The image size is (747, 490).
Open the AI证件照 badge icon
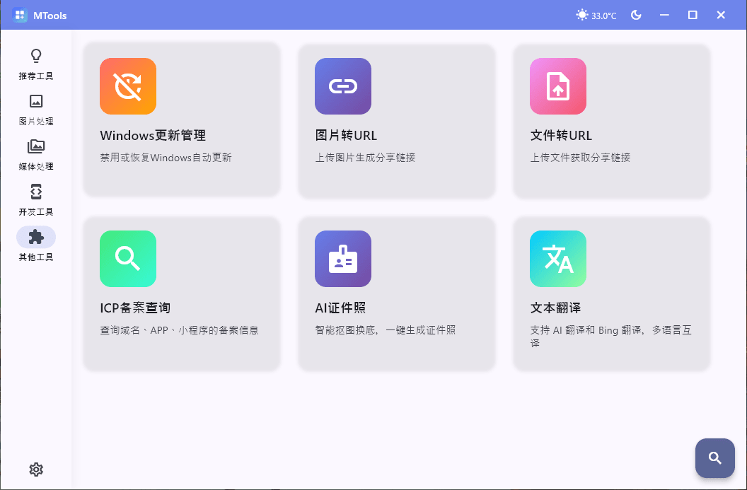point(343,259)
